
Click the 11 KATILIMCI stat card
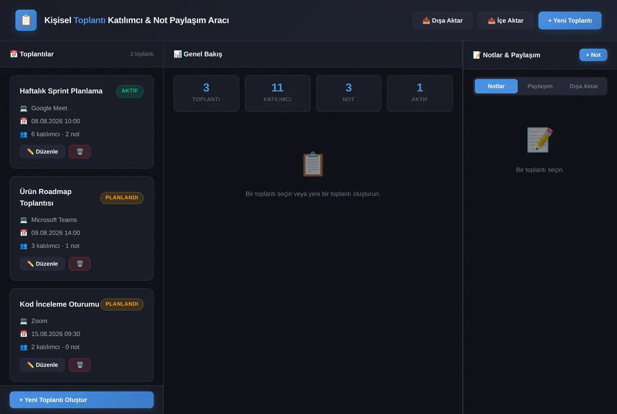click(278, 93)
